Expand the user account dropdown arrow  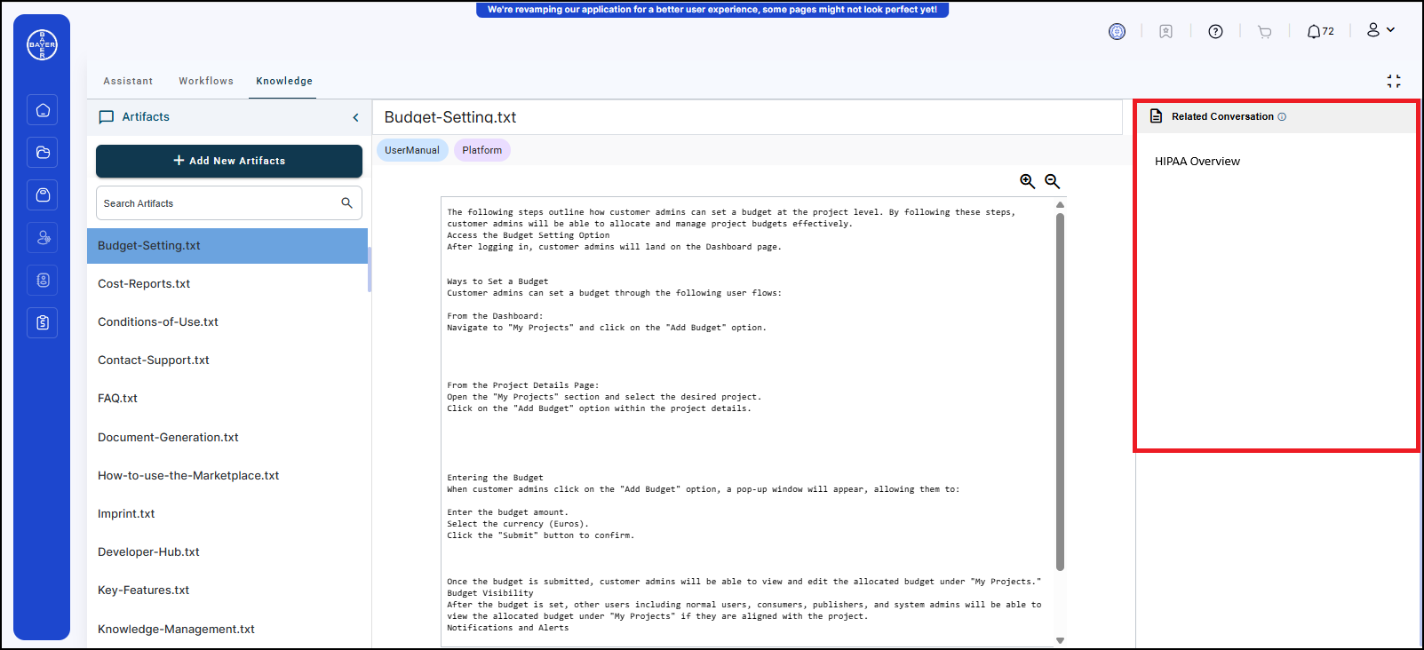pos(1390,29)
